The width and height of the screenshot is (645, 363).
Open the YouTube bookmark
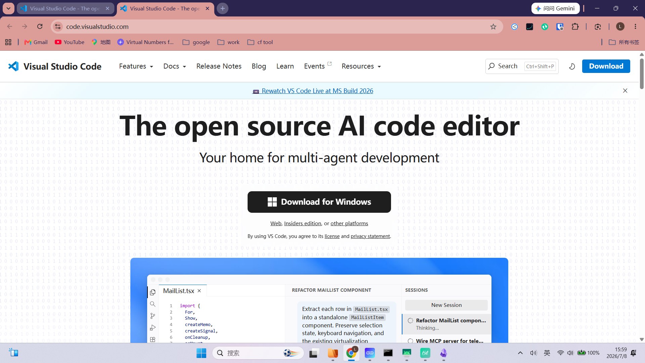70,42
